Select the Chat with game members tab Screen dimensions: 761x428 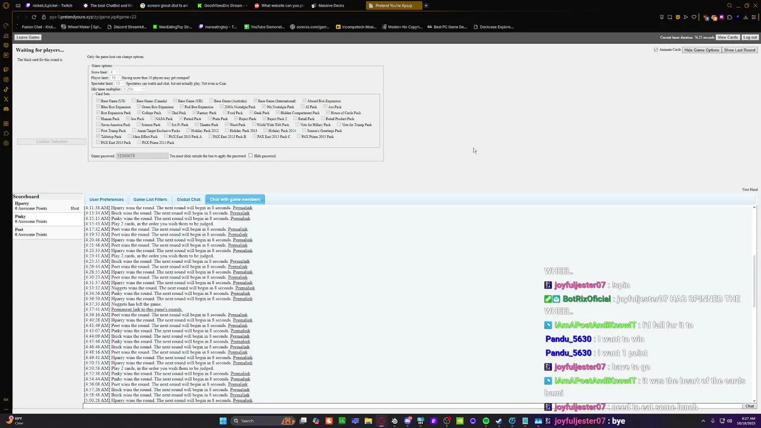click(x=235, y=199)
